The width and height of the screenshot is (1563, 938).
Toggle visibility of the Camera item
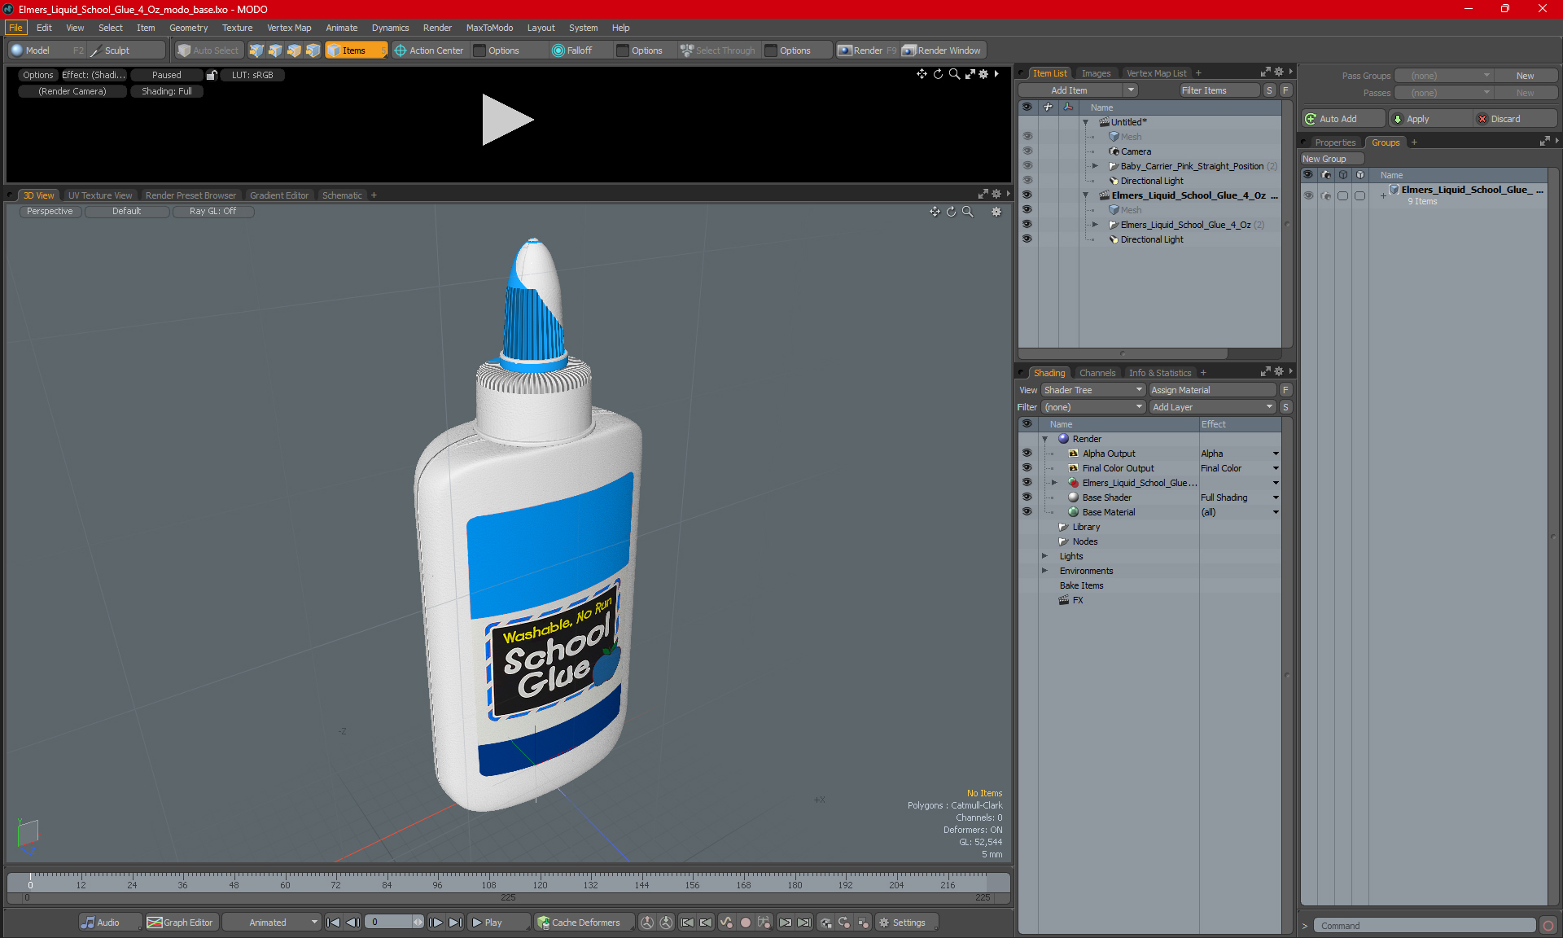[1027, 151]
